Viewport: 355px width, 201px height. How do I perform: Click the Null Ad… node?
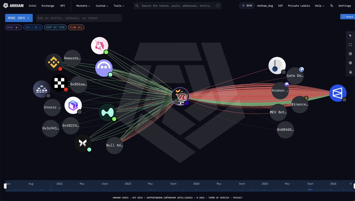coord(114,145)
